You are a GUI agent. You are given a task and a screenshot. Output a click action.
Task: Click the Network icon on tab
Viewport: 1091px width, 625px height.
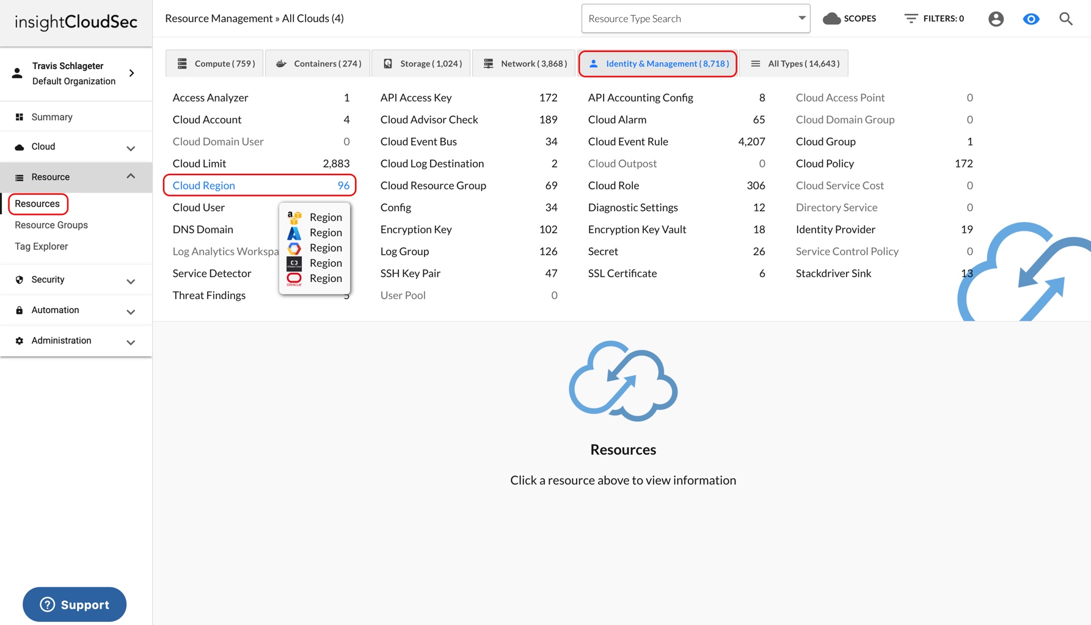(488, 63)
